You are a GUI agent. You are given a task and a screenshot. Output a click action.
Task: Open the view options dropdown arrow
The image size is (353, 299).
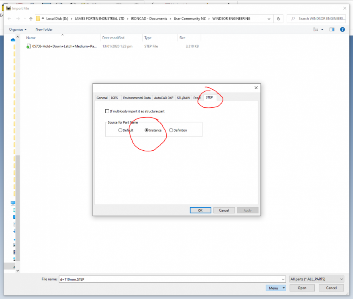click(x=322, y=30)
